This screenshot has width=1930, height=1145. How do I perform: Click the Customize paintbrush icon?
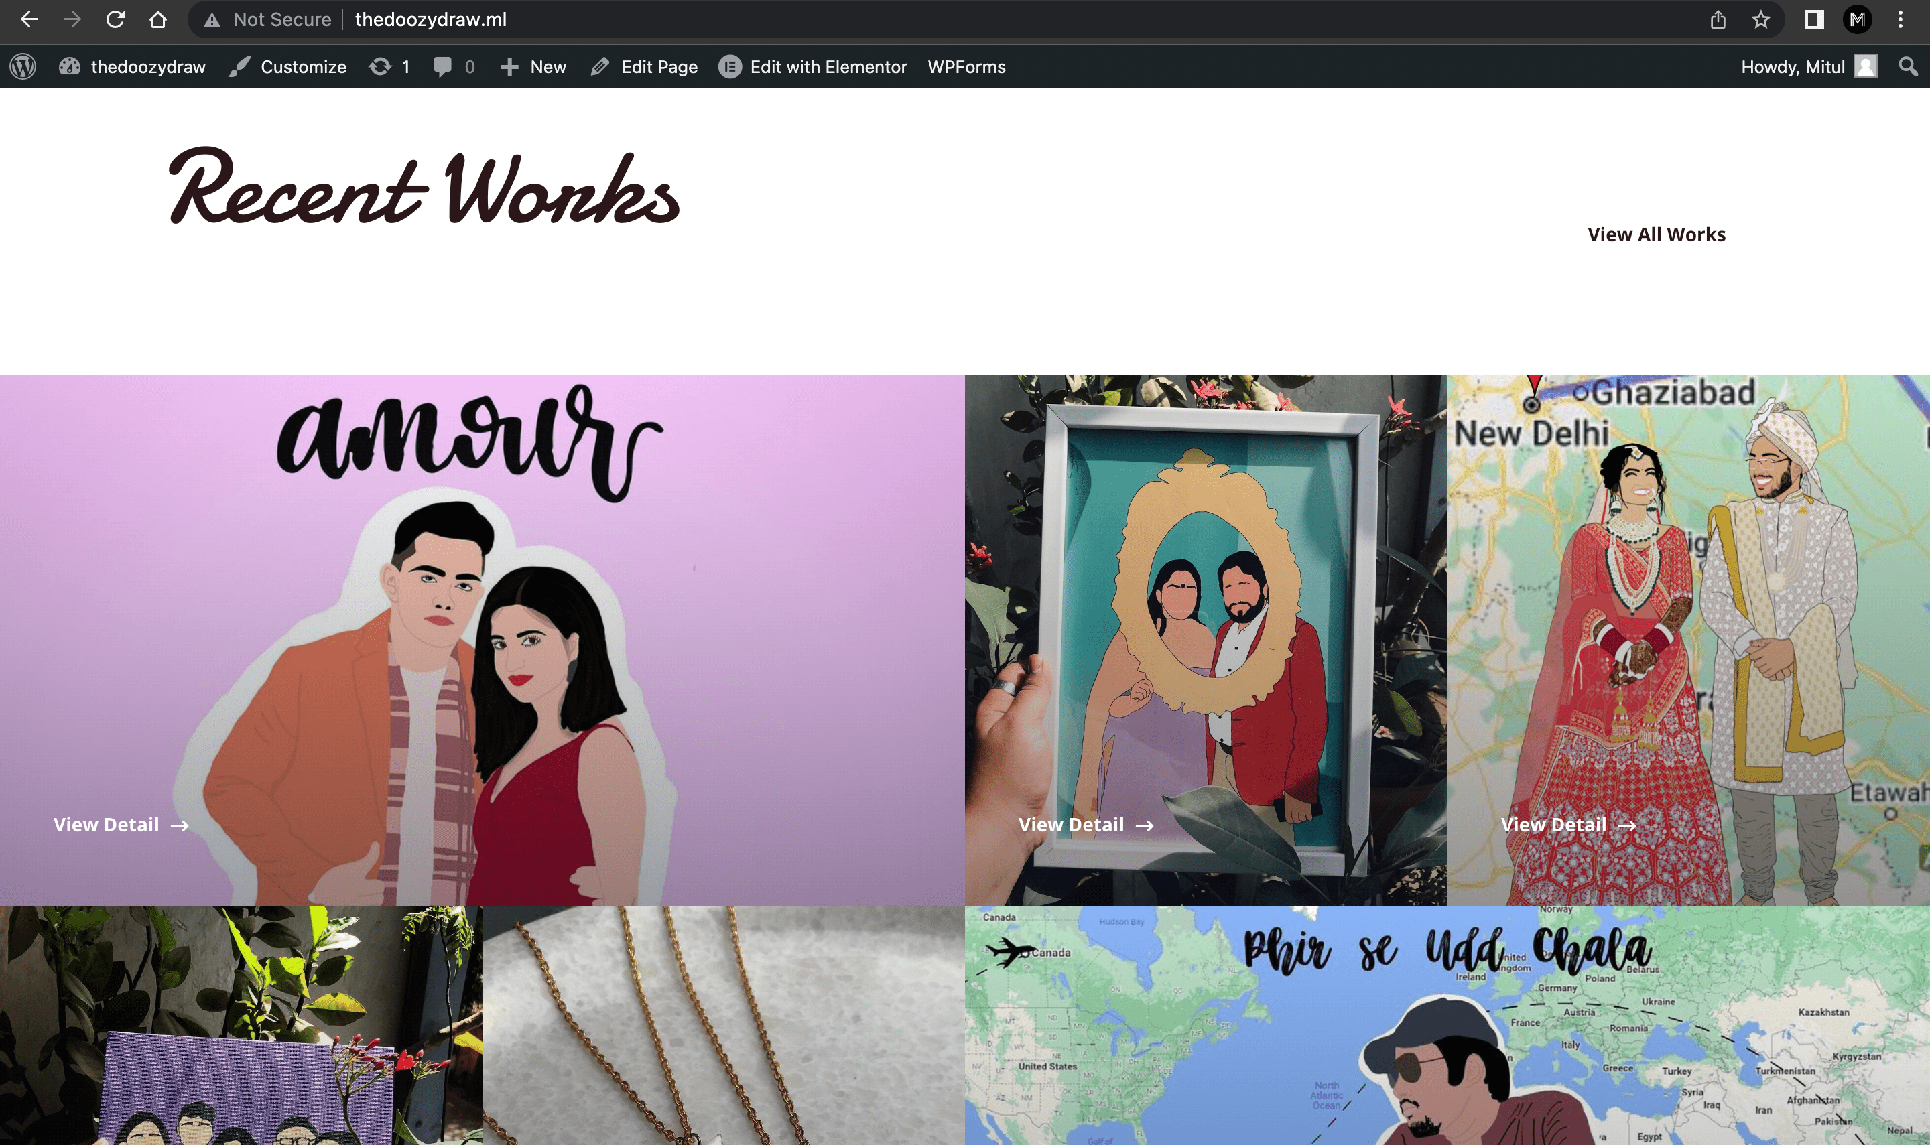pos(240,66)
